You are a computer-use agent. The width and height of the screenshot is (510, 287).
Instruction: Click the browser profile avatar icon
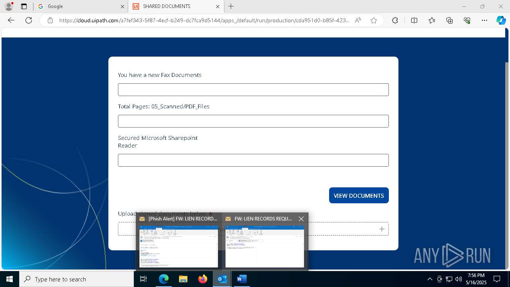[x=9, y=6]
